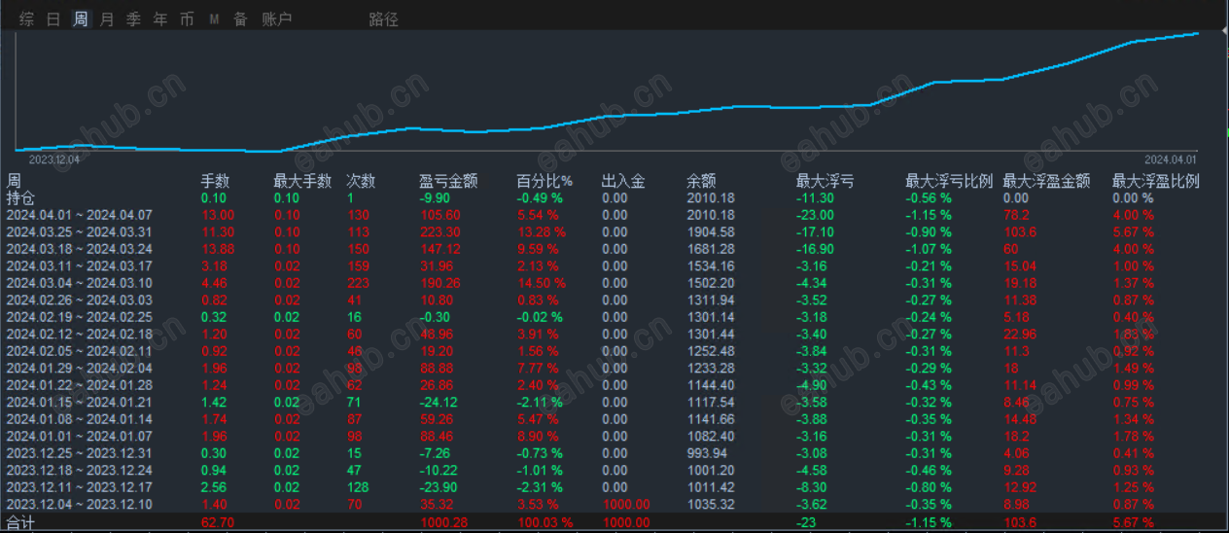Select week 2024.03.11 ~ 2024.03.17
Image resolution: width=1229 pixels, height=533 pixels.
[x=80, y=266]
